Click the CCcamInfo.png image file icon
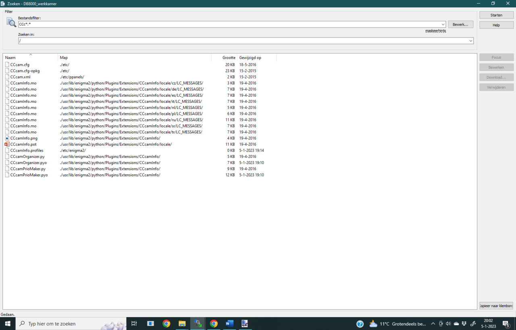The width and height of the screenshot is (516, 330). coord(7,138)
